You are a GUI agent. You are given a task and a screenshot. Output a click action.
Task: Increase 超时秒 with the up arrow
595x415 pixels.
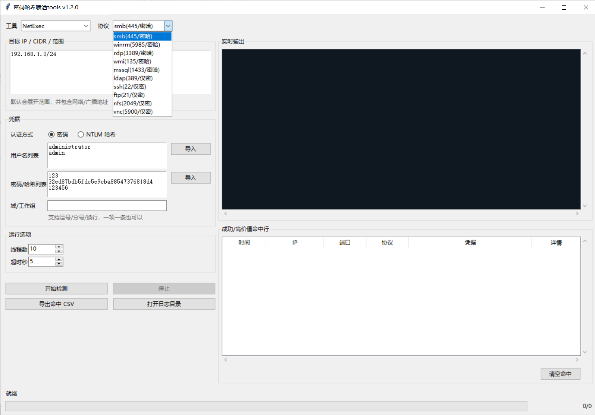pos(59,259)
